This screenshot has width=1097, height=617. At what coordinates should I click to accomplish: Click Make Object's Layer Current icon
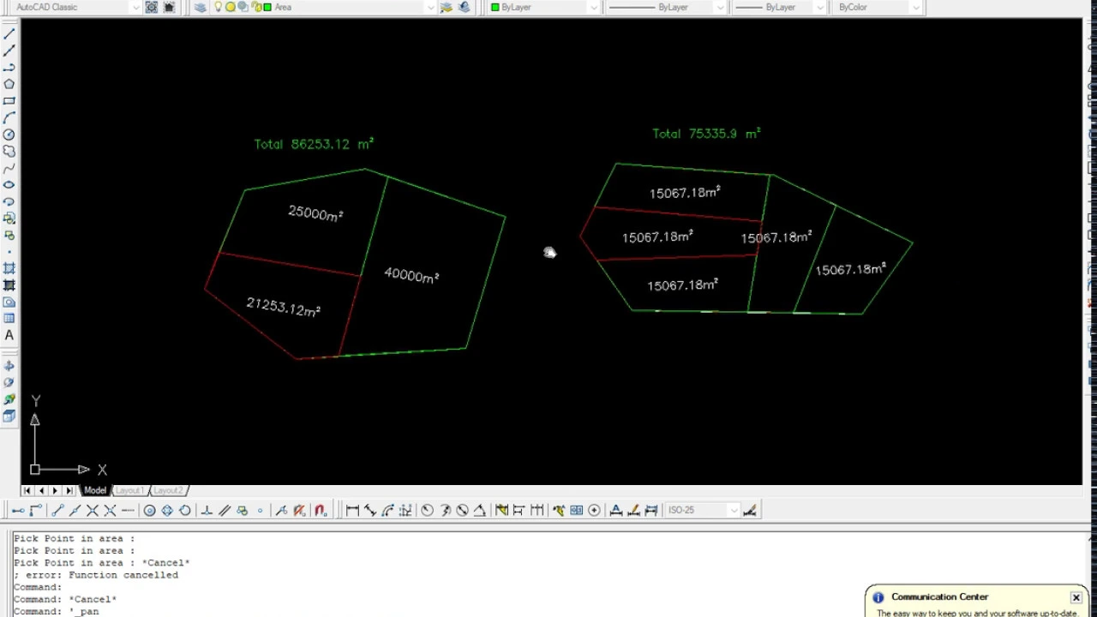[x=446, y=7]
